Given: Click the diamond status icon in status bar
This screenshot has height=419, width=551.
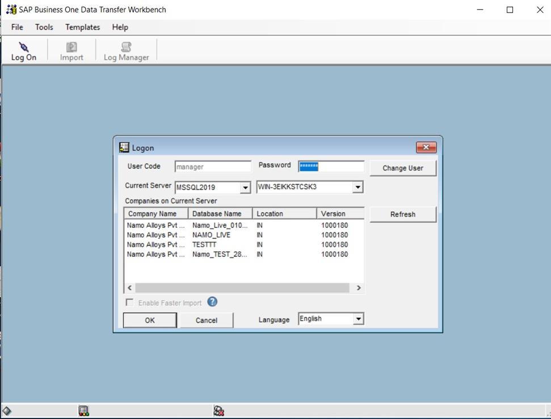Looking at the screenshot, I should tap(7, 409).
